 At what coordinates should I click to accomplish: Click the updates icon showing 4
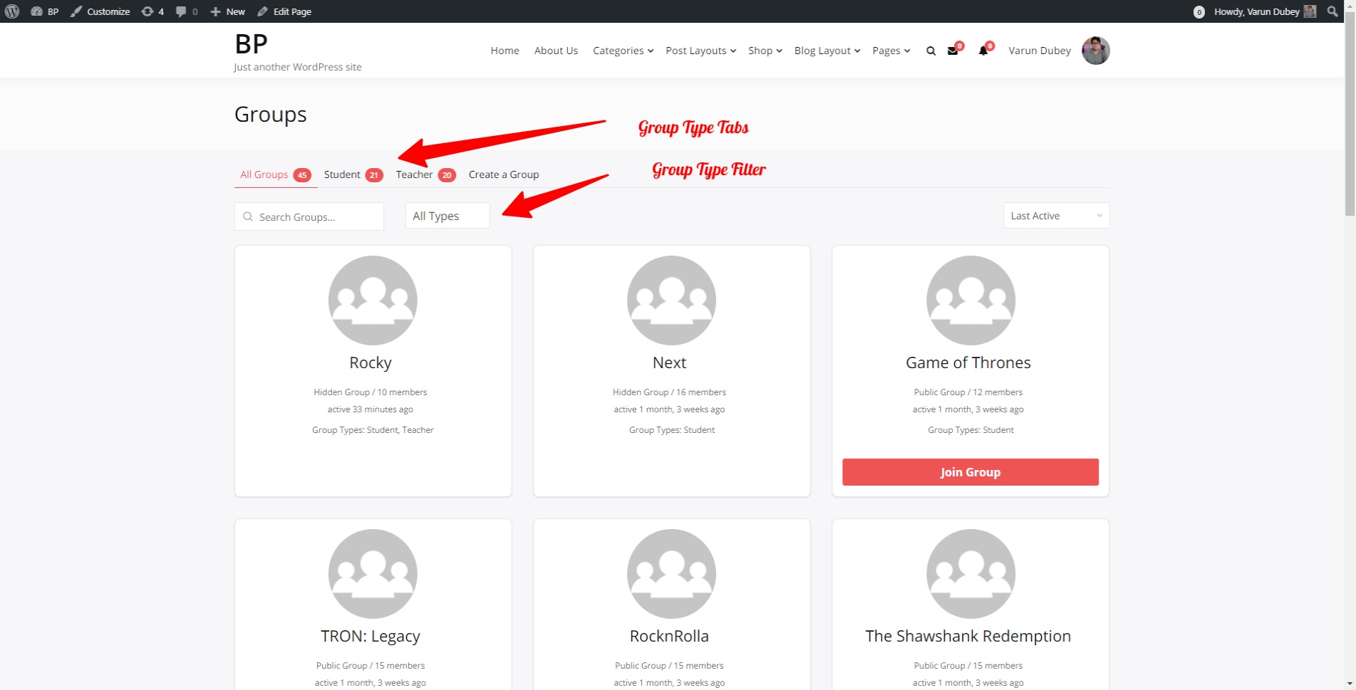152,11
